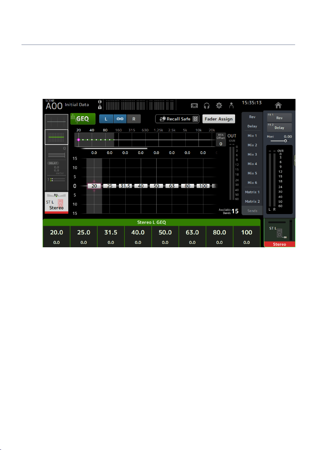Select Matrix 1 in sends list

(x=252, y=192)
